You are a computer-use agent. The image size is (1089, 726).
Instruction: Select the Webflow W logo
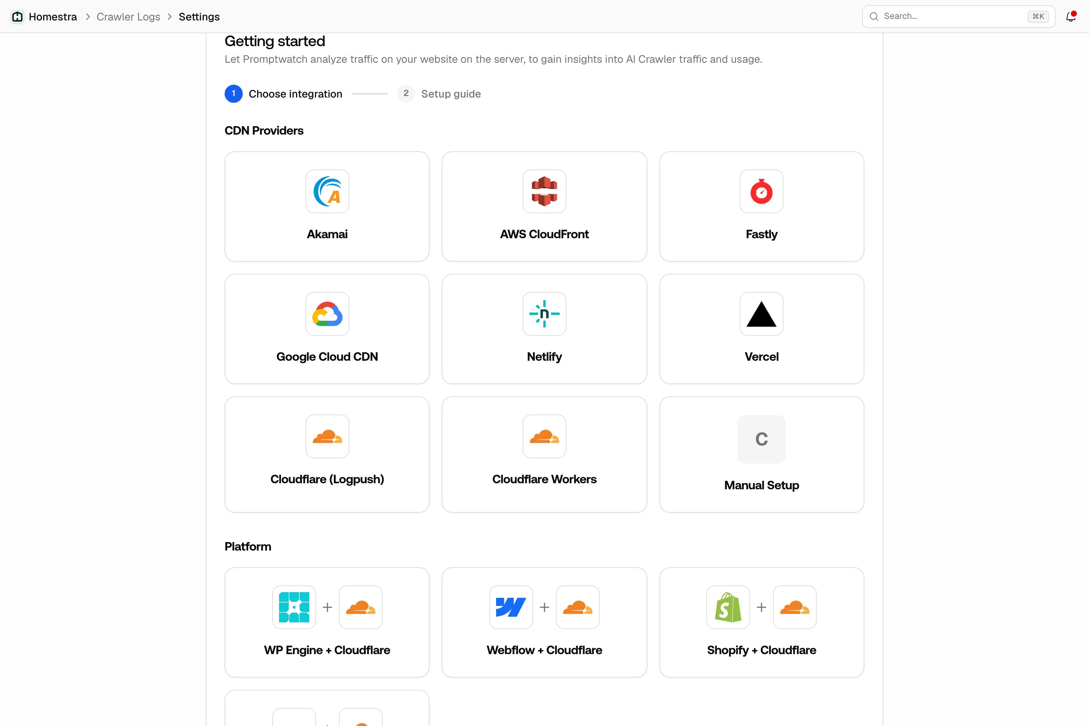click(511, 607)
